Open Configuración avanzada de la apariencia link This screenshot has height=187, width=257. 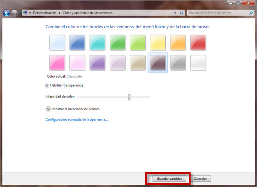(77, 120)
